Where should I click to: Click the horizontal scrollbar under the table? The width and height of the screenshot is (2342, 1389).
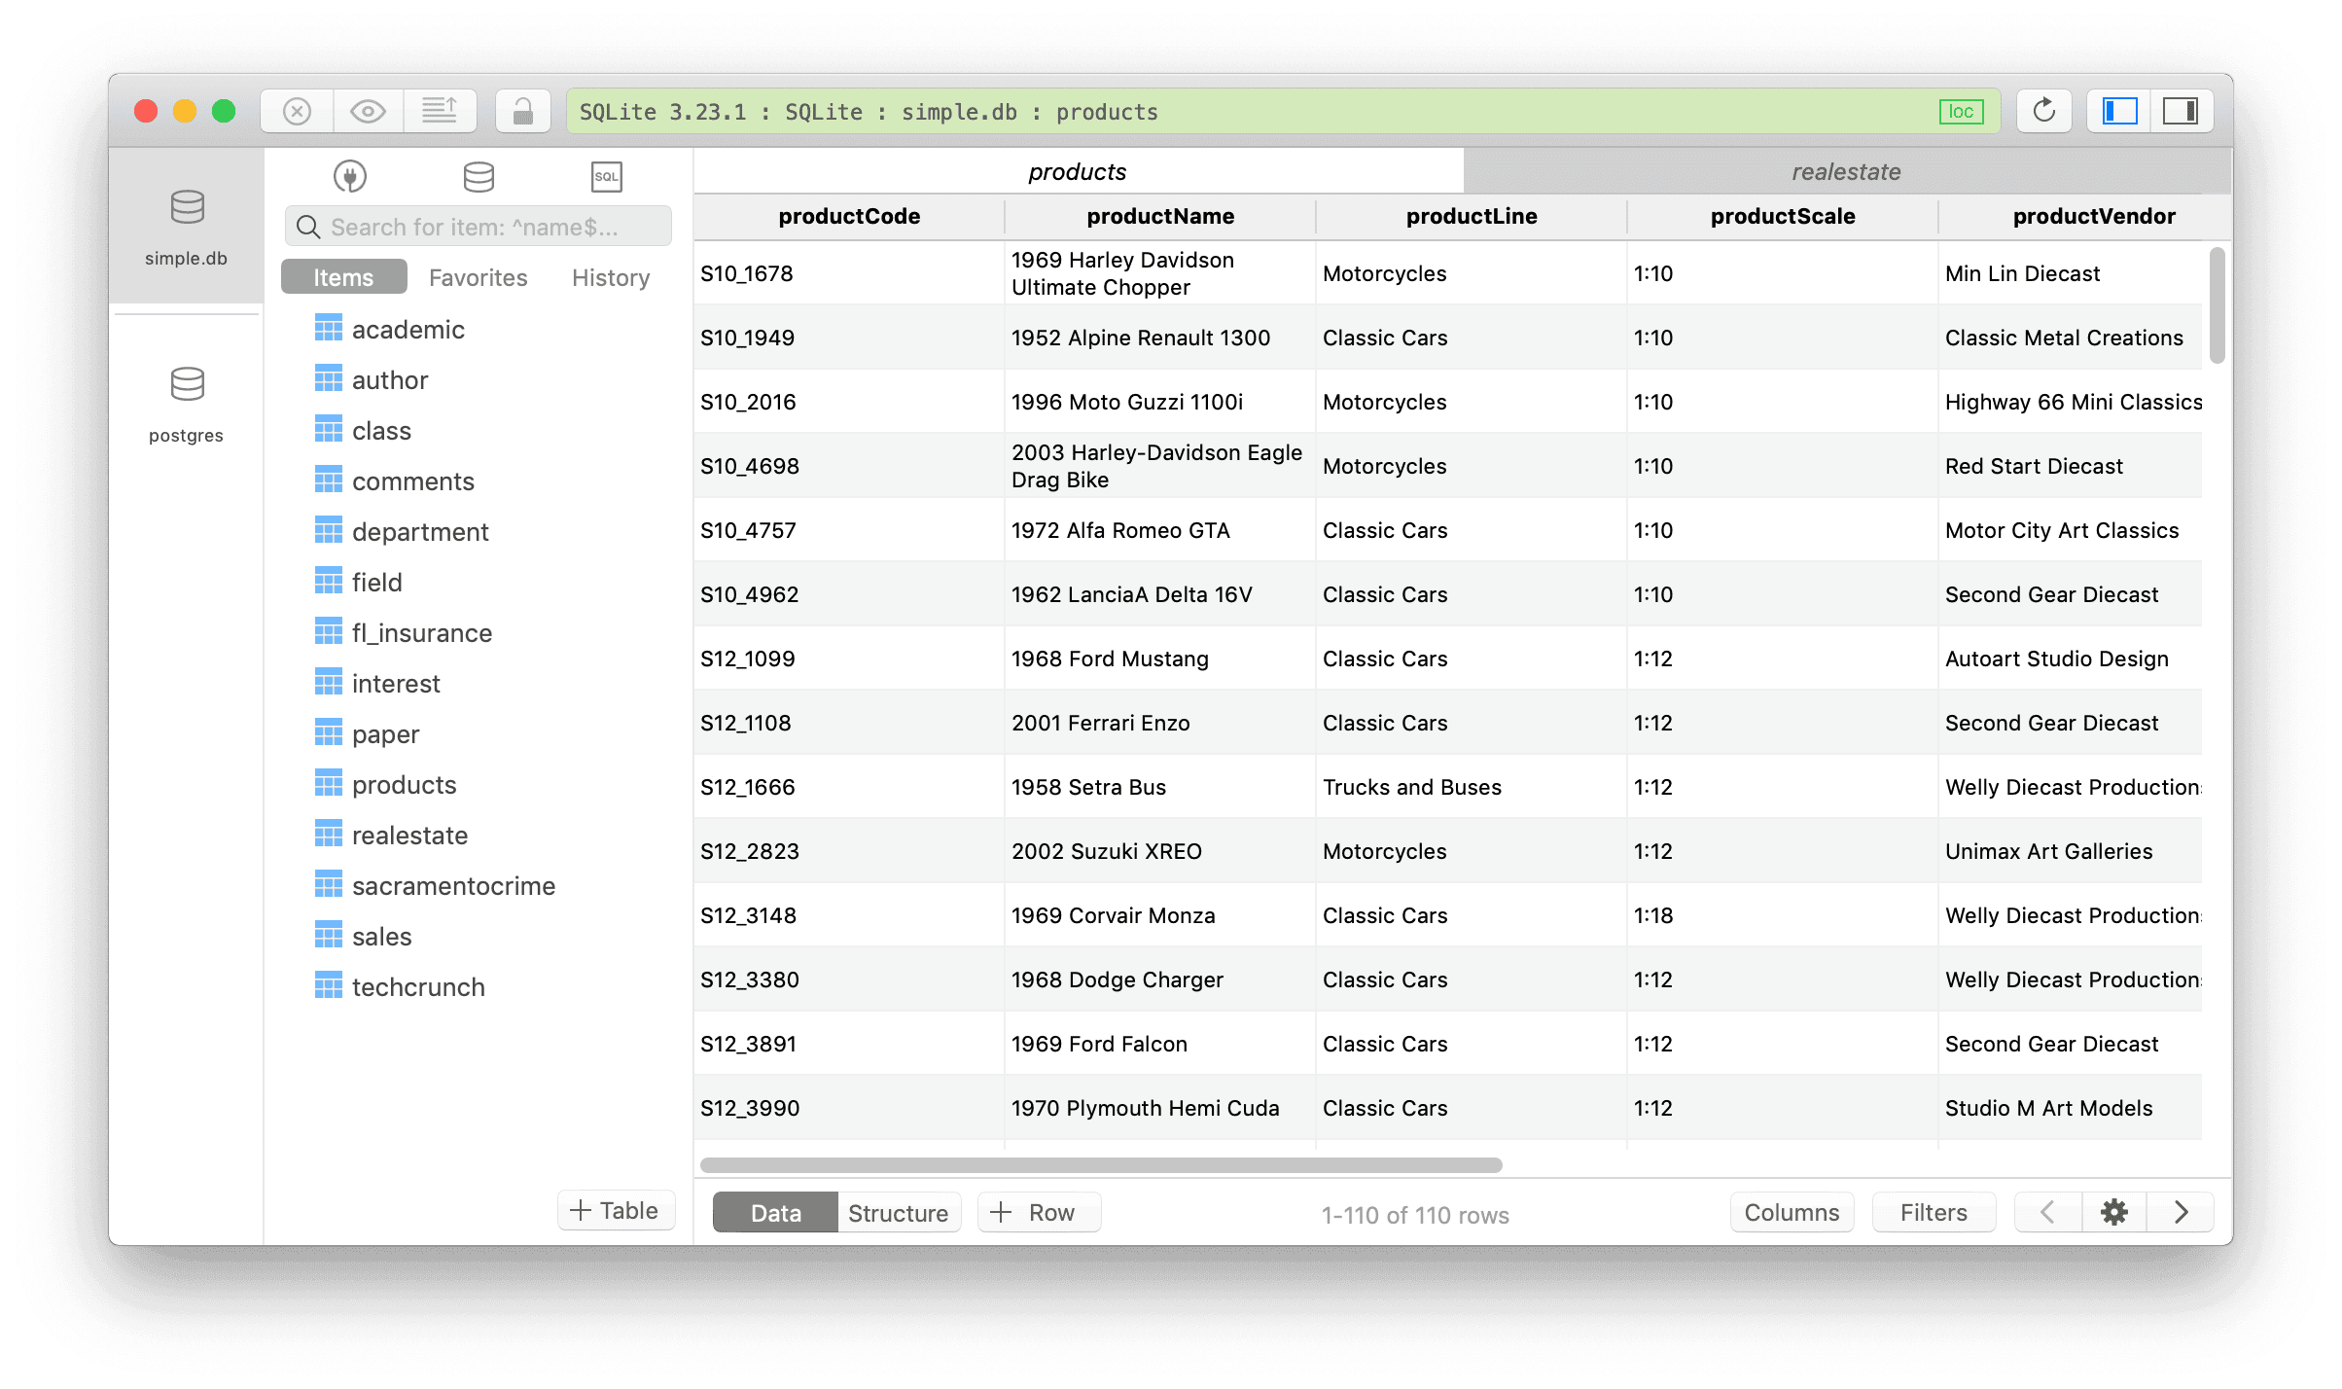pyautogui.click(x=1101, y=1164)
